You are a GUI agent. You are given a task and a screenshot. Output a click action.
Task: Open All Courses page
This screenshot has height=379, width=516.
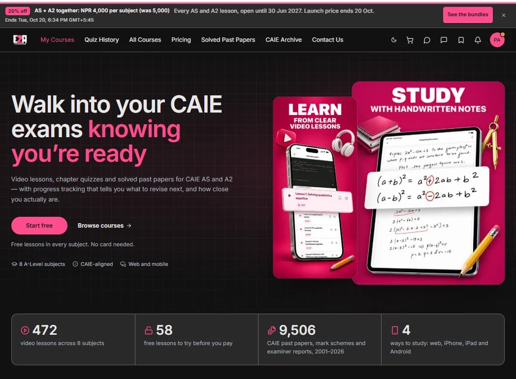[x=145, y=40]
